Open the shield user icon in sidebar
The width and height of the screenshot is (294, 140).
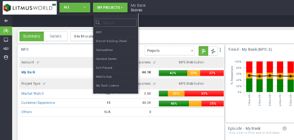[x=6, y=57]
